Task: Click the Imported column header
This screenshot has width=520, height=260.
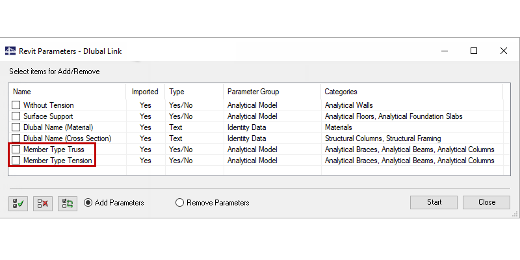Action: tap(145, 92)
